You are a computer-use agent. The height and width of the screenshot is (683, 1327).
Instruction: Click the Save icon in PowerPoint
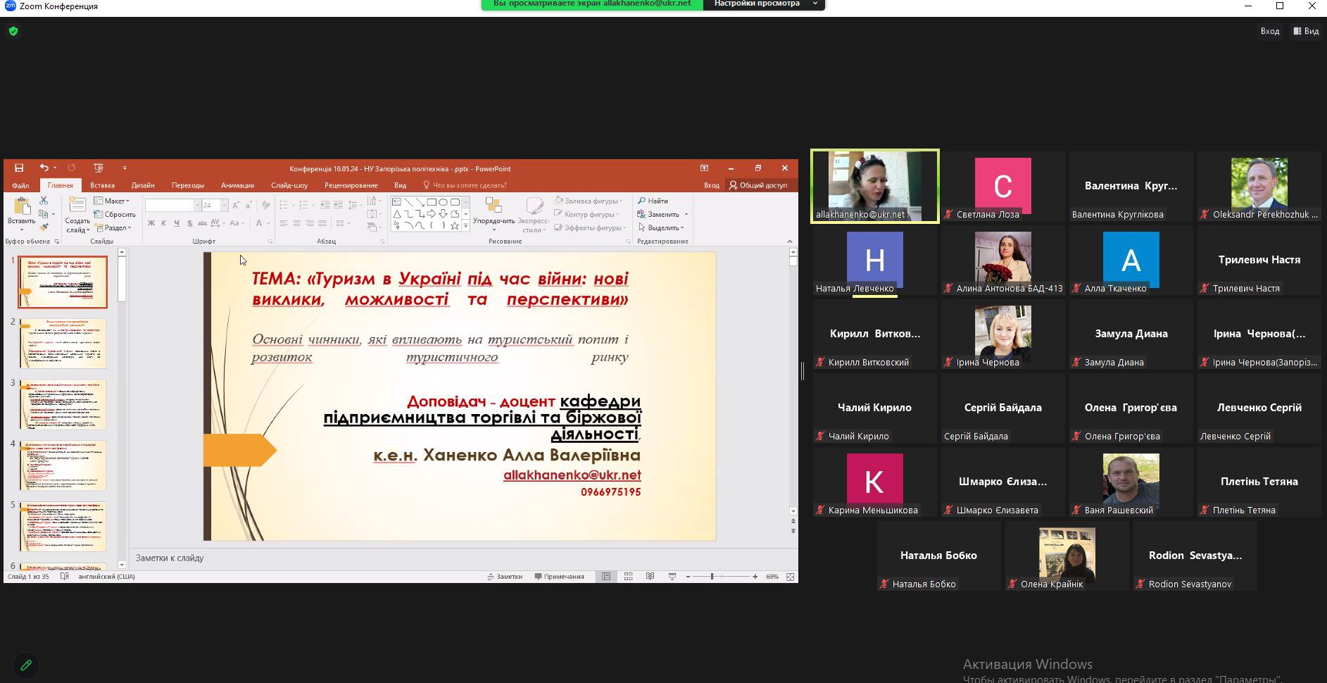tap(19, 168)
